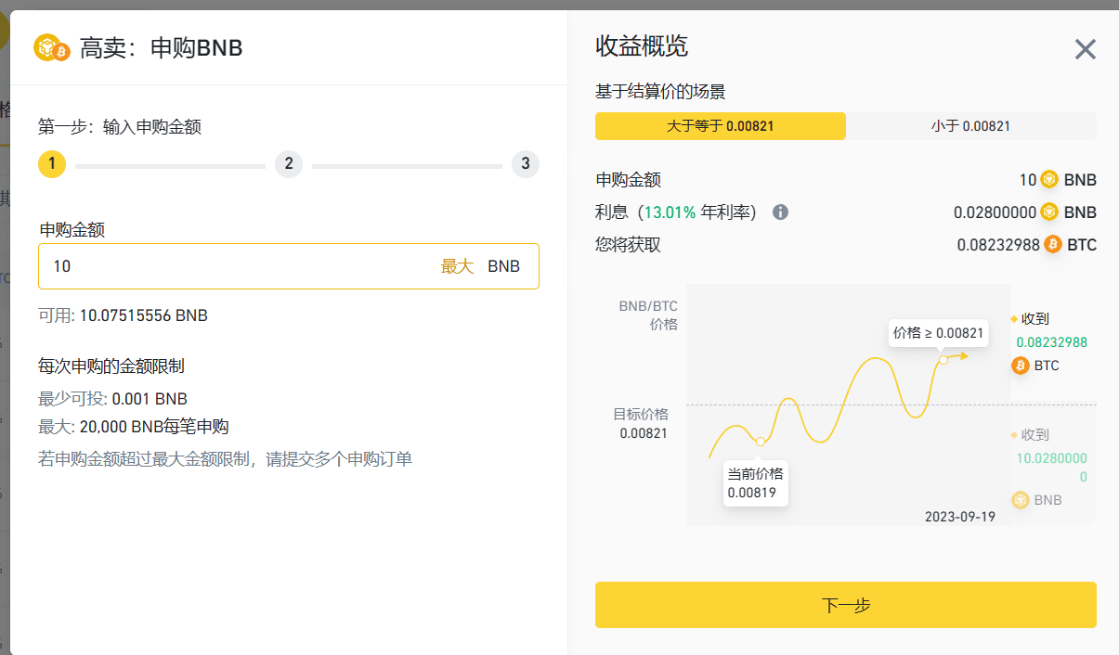Image resolution: width=1119 pixels, height=655 pixels.
Task: Click the faded received amount 10.0280000
Action: click(x=1051, y=468)
